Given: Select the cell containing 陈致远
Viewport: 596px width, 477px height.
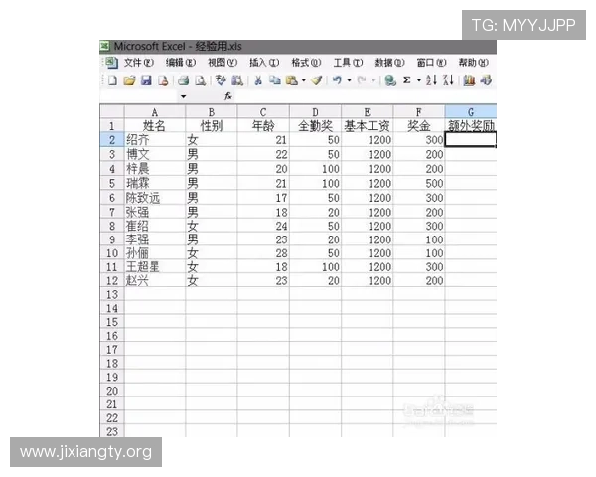Looking at the screenshot, I should point(155,198).
